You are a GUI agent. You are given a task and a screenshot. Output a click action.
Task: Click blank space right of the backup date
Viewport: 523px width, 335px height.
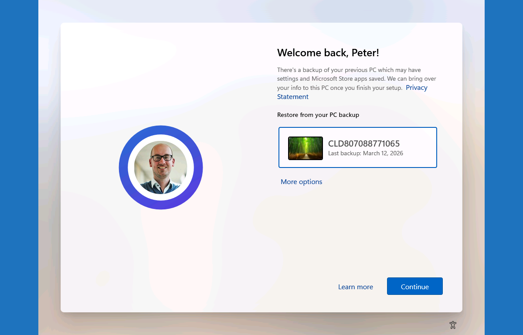click(x=421, y=154)
